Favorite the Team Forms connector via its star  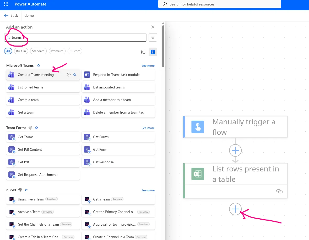click(x=36, y=128)
